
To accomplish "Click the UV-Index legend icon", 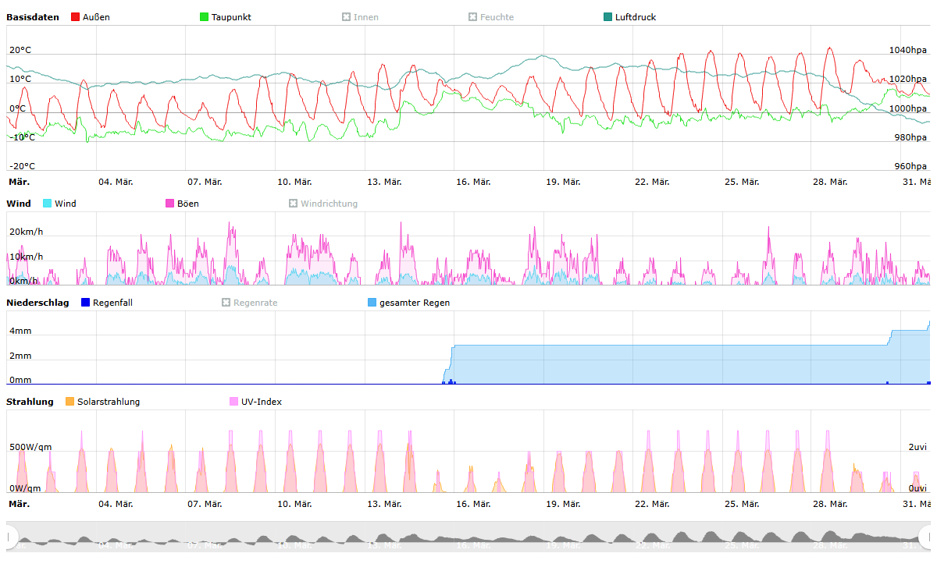I will (233, 402).
